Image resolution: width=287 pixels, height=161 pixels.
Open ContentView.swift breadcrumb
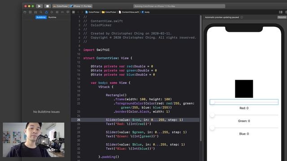(x=129, y=12)
